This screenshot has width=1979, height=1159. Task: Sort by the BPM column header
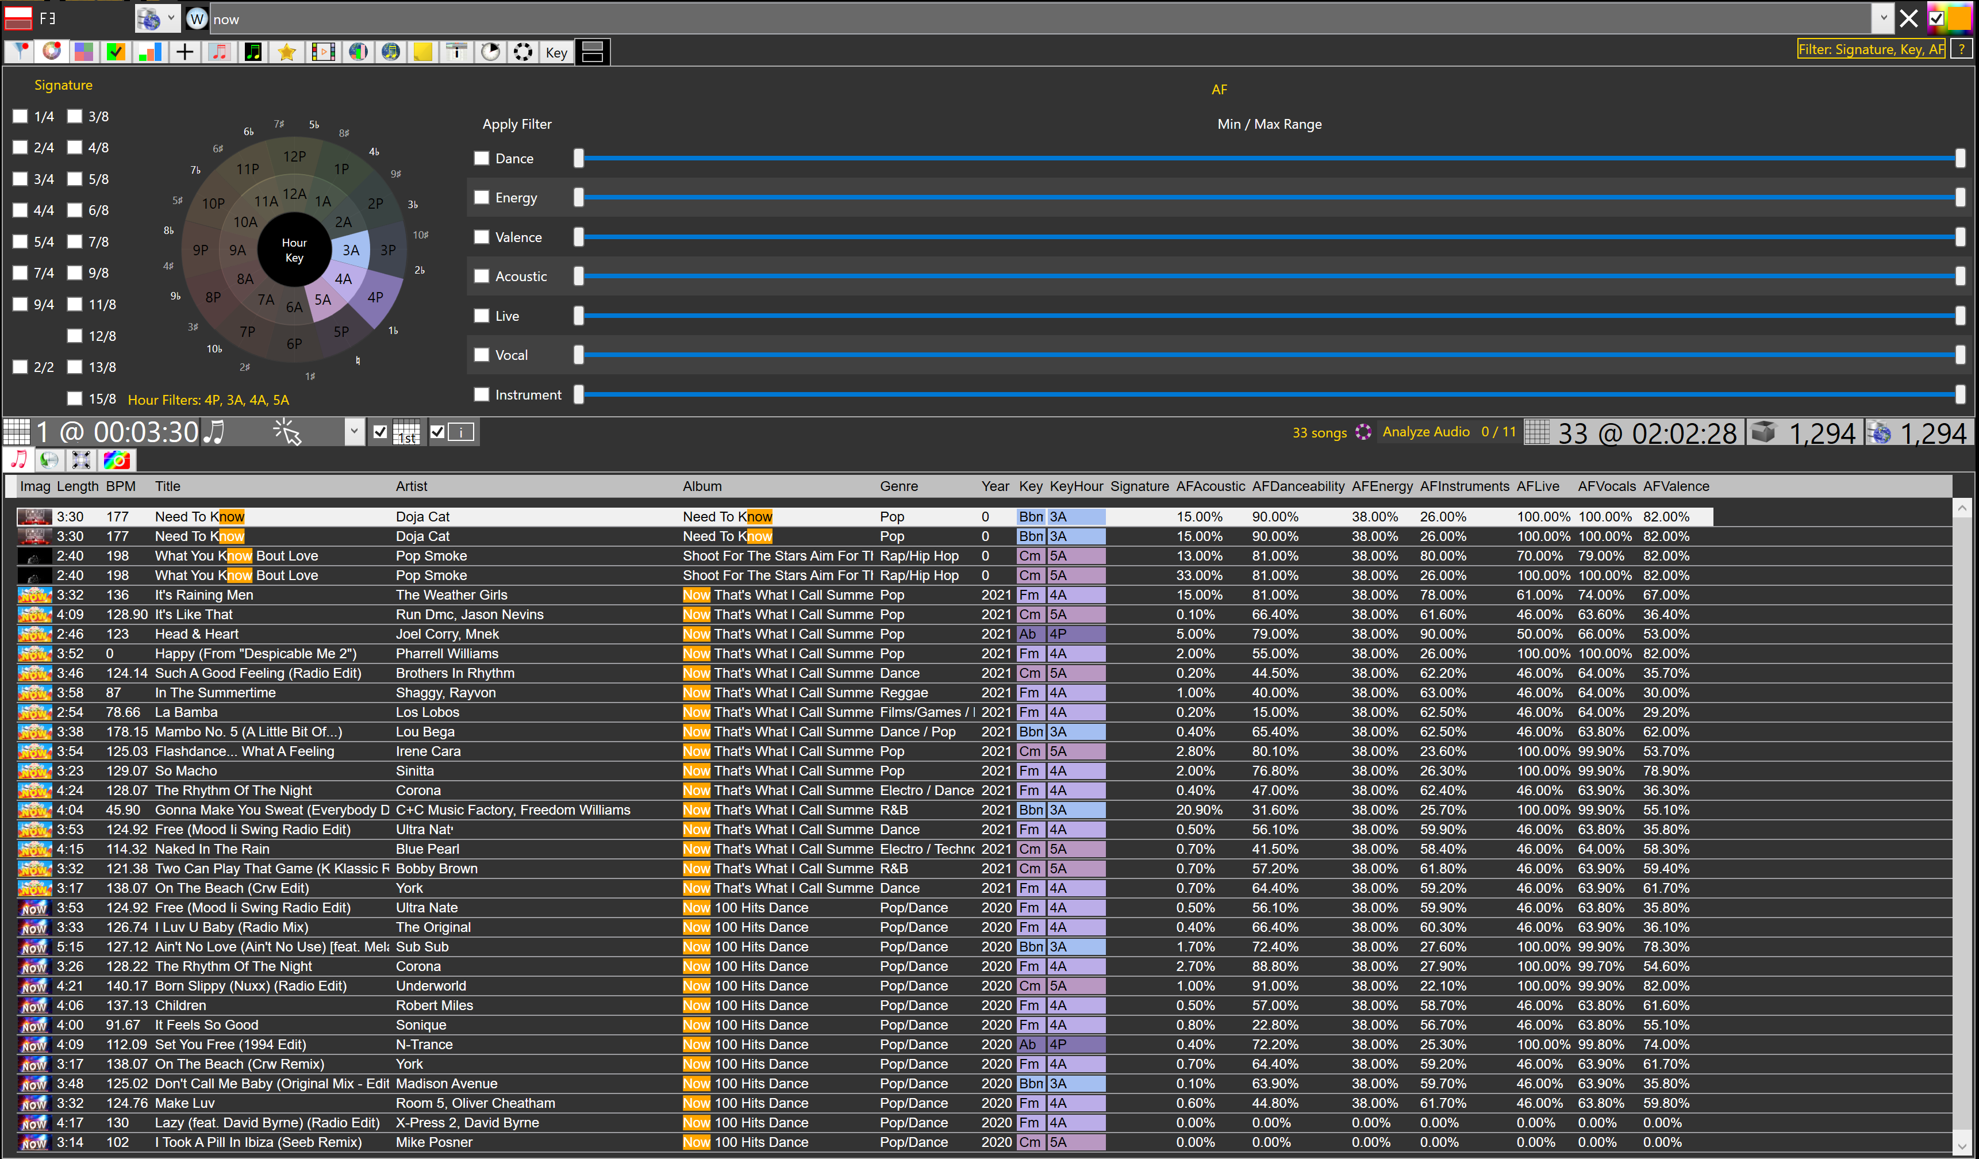click(x=121, y=486)
